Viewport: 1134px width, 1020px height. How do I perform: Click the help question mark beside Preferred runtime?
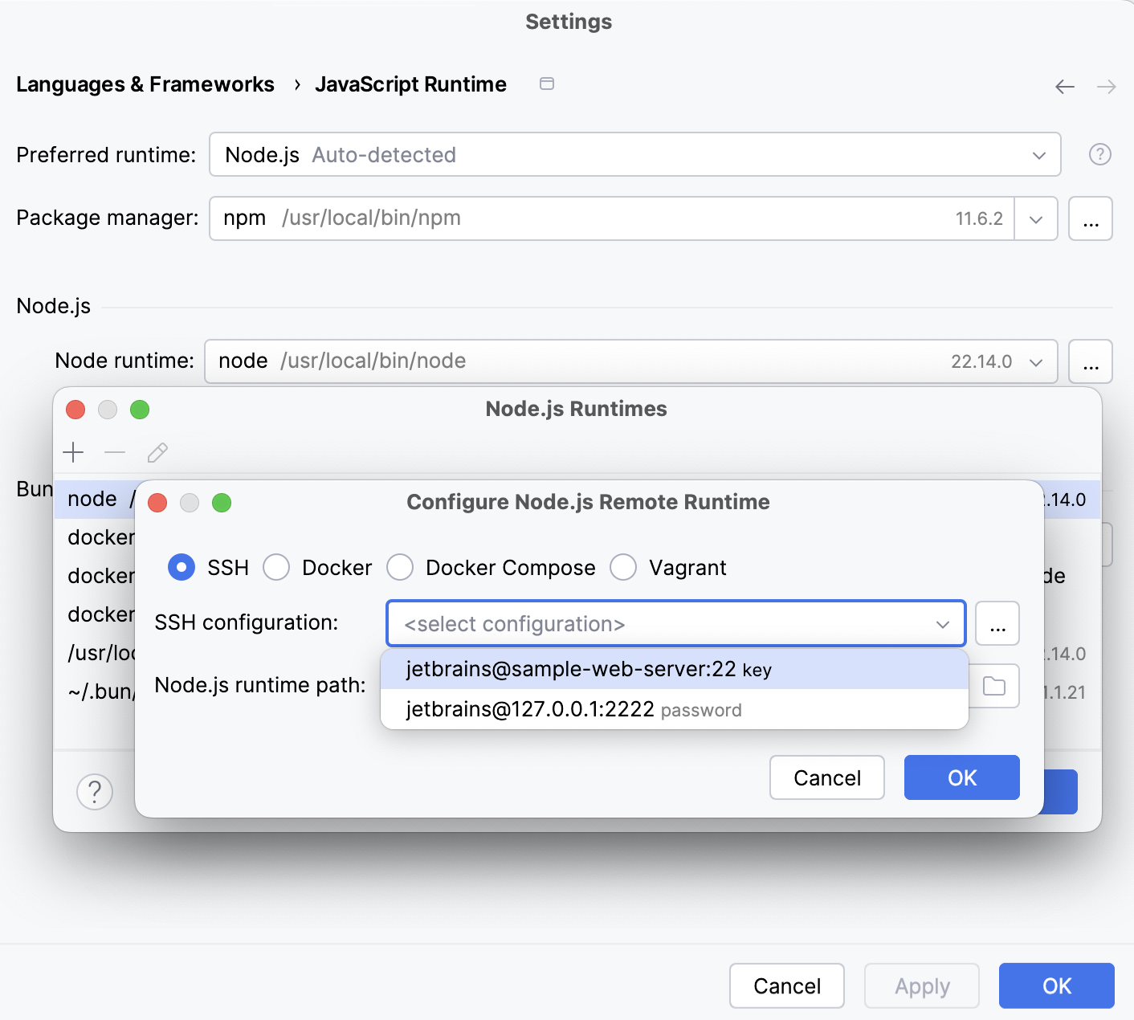point(1099,154)
